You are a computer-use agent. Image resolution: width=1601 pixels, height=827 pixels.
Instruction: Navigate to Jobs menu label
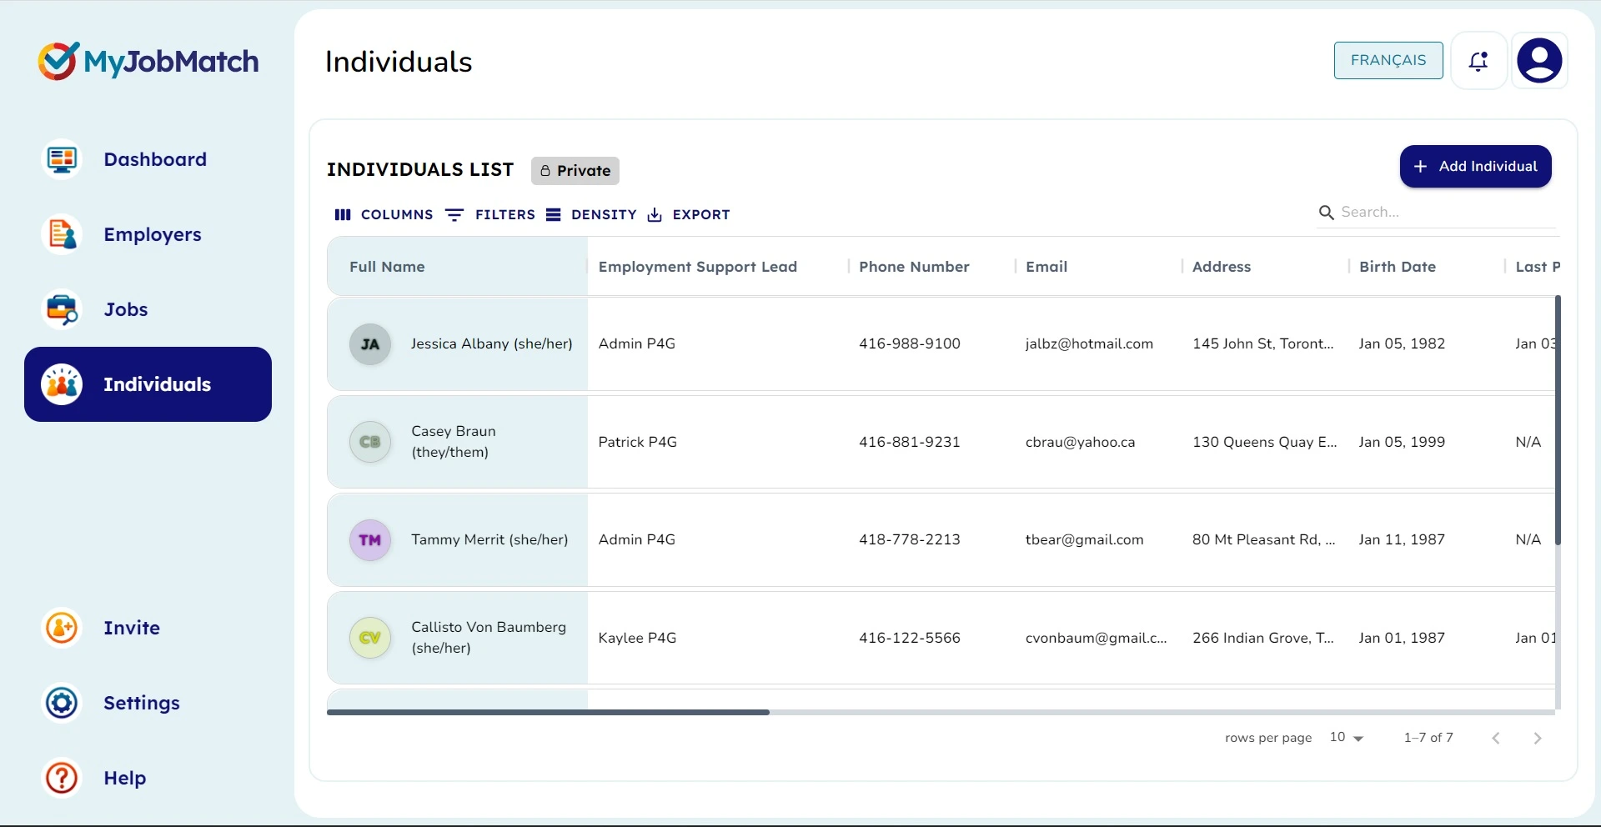(x=126, y=309)
